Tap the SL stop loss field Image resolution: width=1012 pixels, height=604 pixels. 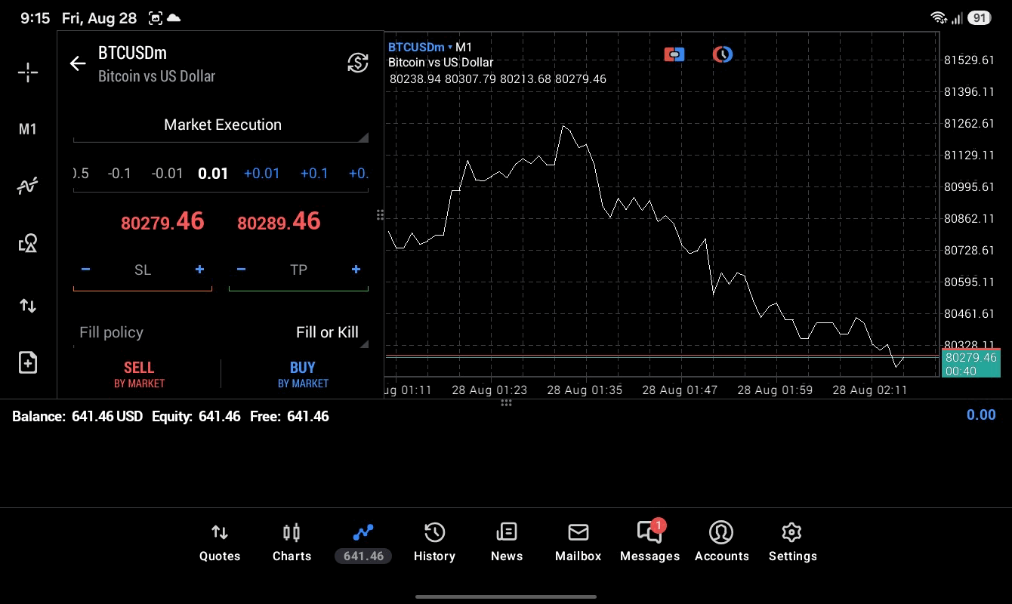tap(143, 270)
